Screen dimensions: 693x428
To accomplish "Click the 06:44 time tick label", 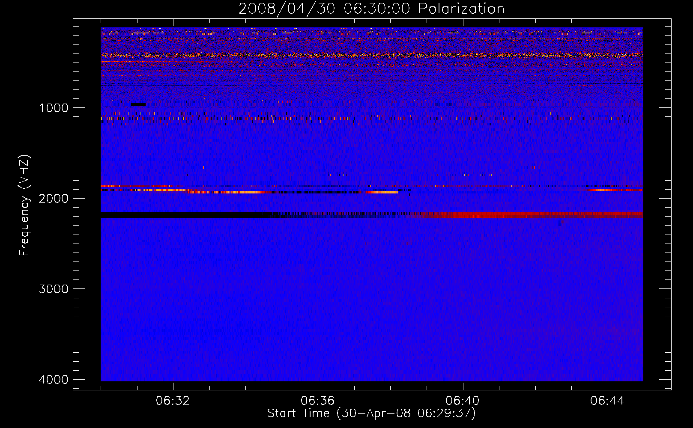I will 607,401.
